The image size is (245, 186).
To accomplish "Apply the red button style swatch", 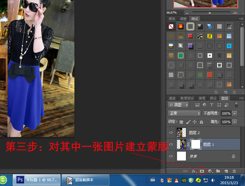I will 181,26.
